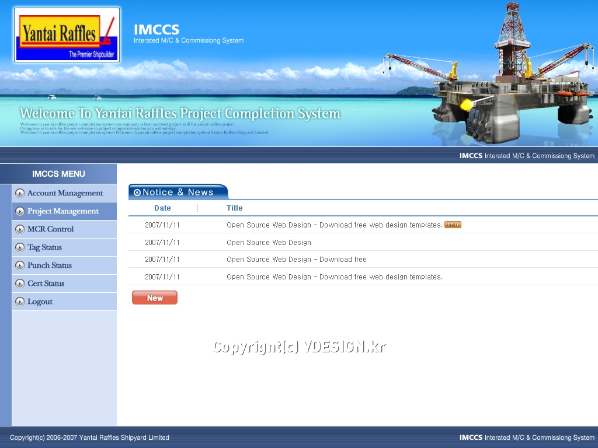
Task: Click the Notice & News bullet icon
Action: (137, 192)
